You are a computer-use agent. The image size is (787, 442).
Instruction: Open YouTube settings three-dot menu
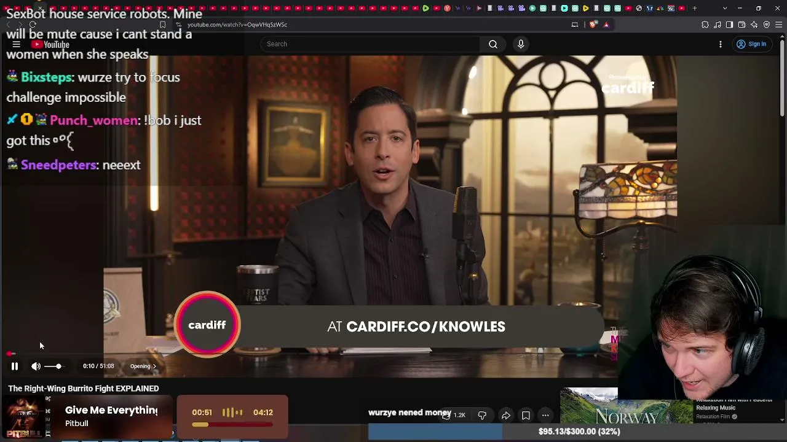pyautogui.click(x=721, y=44)
